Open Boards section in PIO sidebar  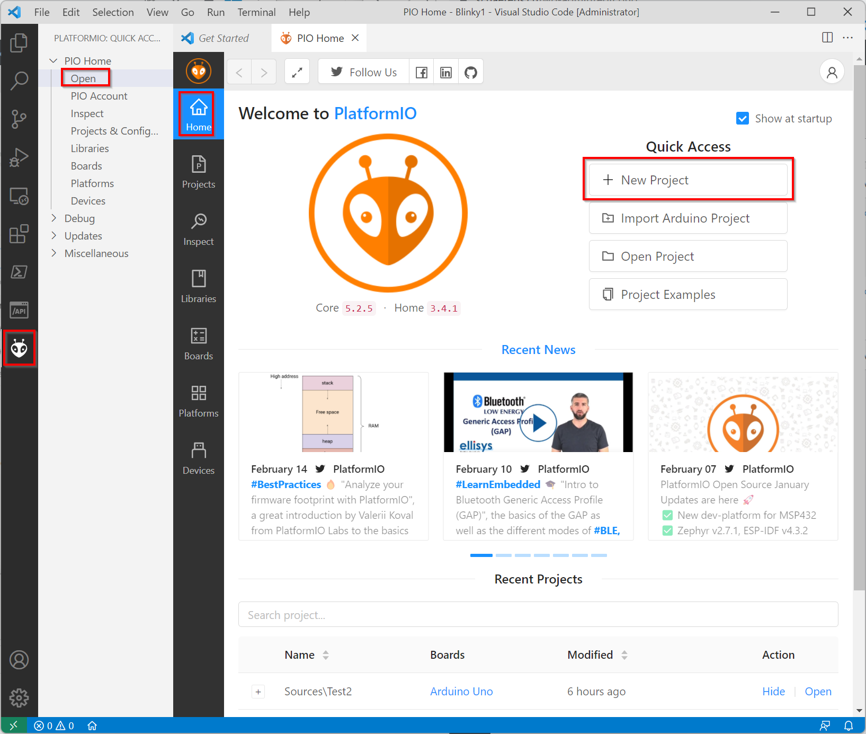(199, 343)
